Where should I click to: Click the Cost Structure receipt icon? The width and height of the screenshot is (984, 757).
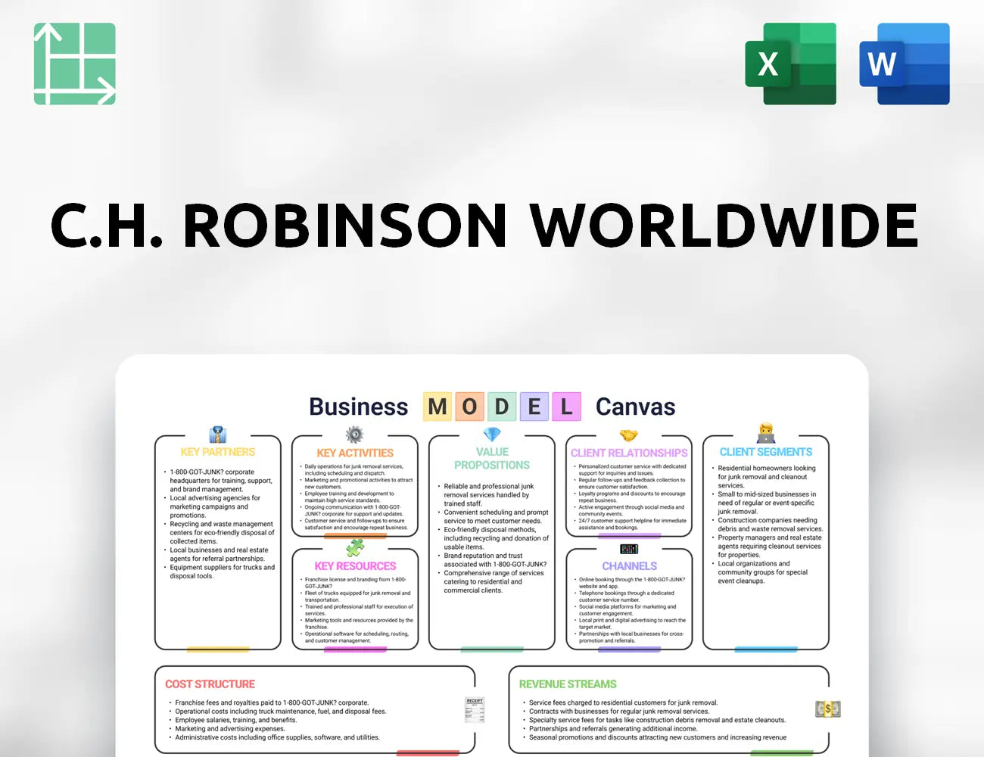click(475, 710)
